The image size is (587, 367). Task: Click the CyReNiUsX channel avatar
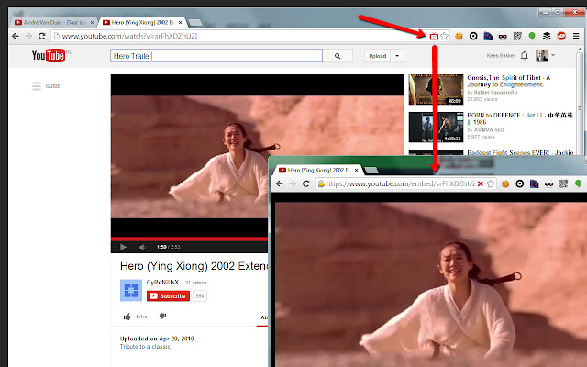point(131,290)
